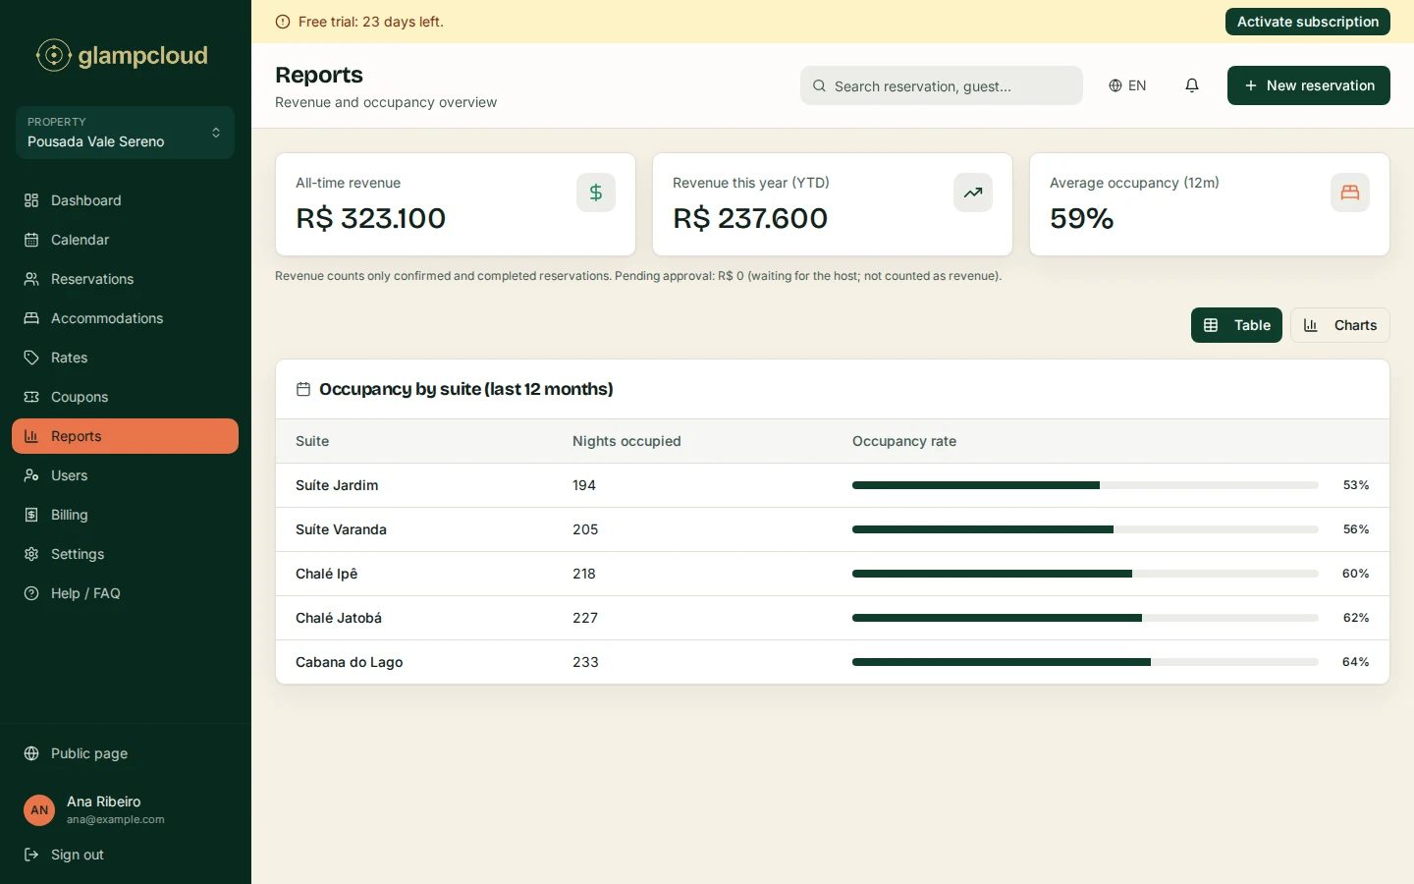
Task: Open the Ana Ribeiro profile name
Action: (x=103, y=801)
